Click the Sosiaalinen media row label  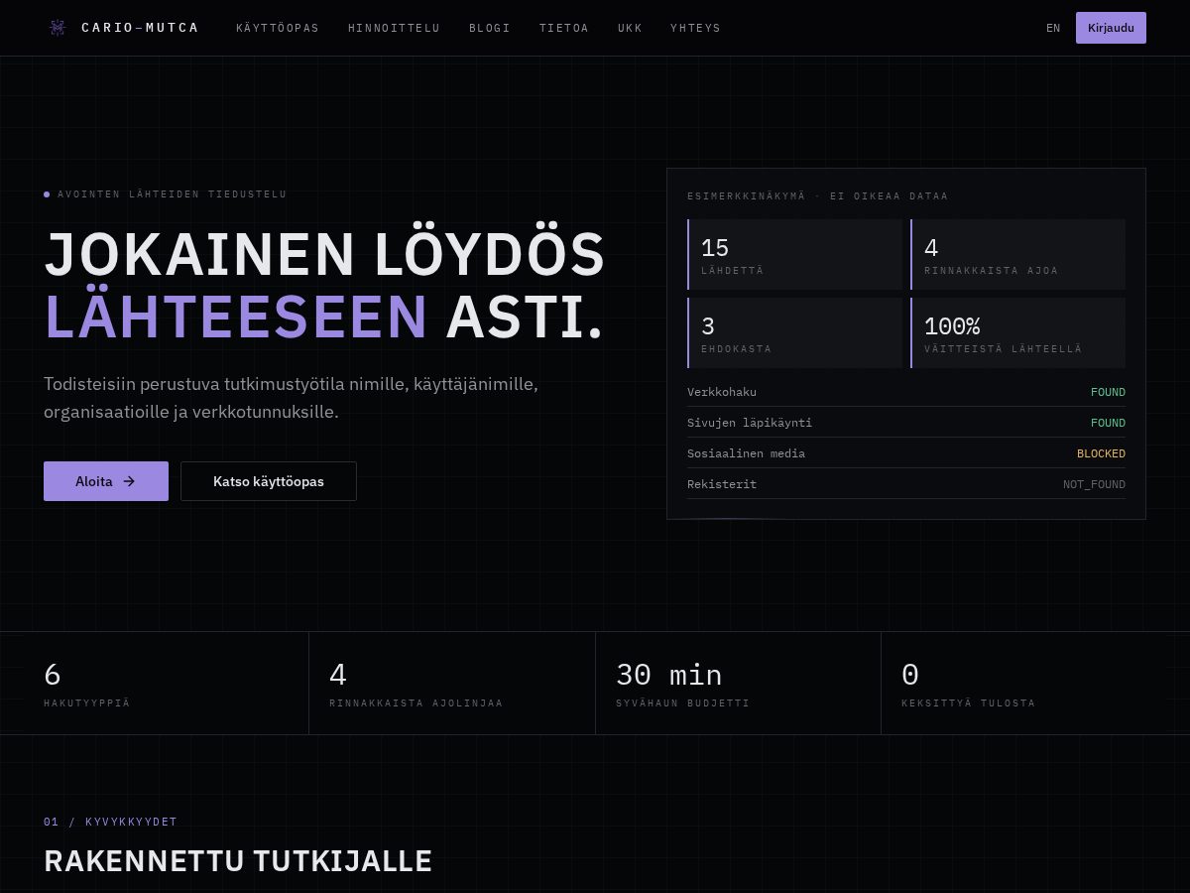coord(746,453)
